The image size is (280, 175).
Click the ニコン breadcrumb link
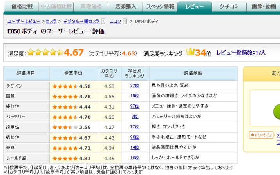click(x=115, y=21)
